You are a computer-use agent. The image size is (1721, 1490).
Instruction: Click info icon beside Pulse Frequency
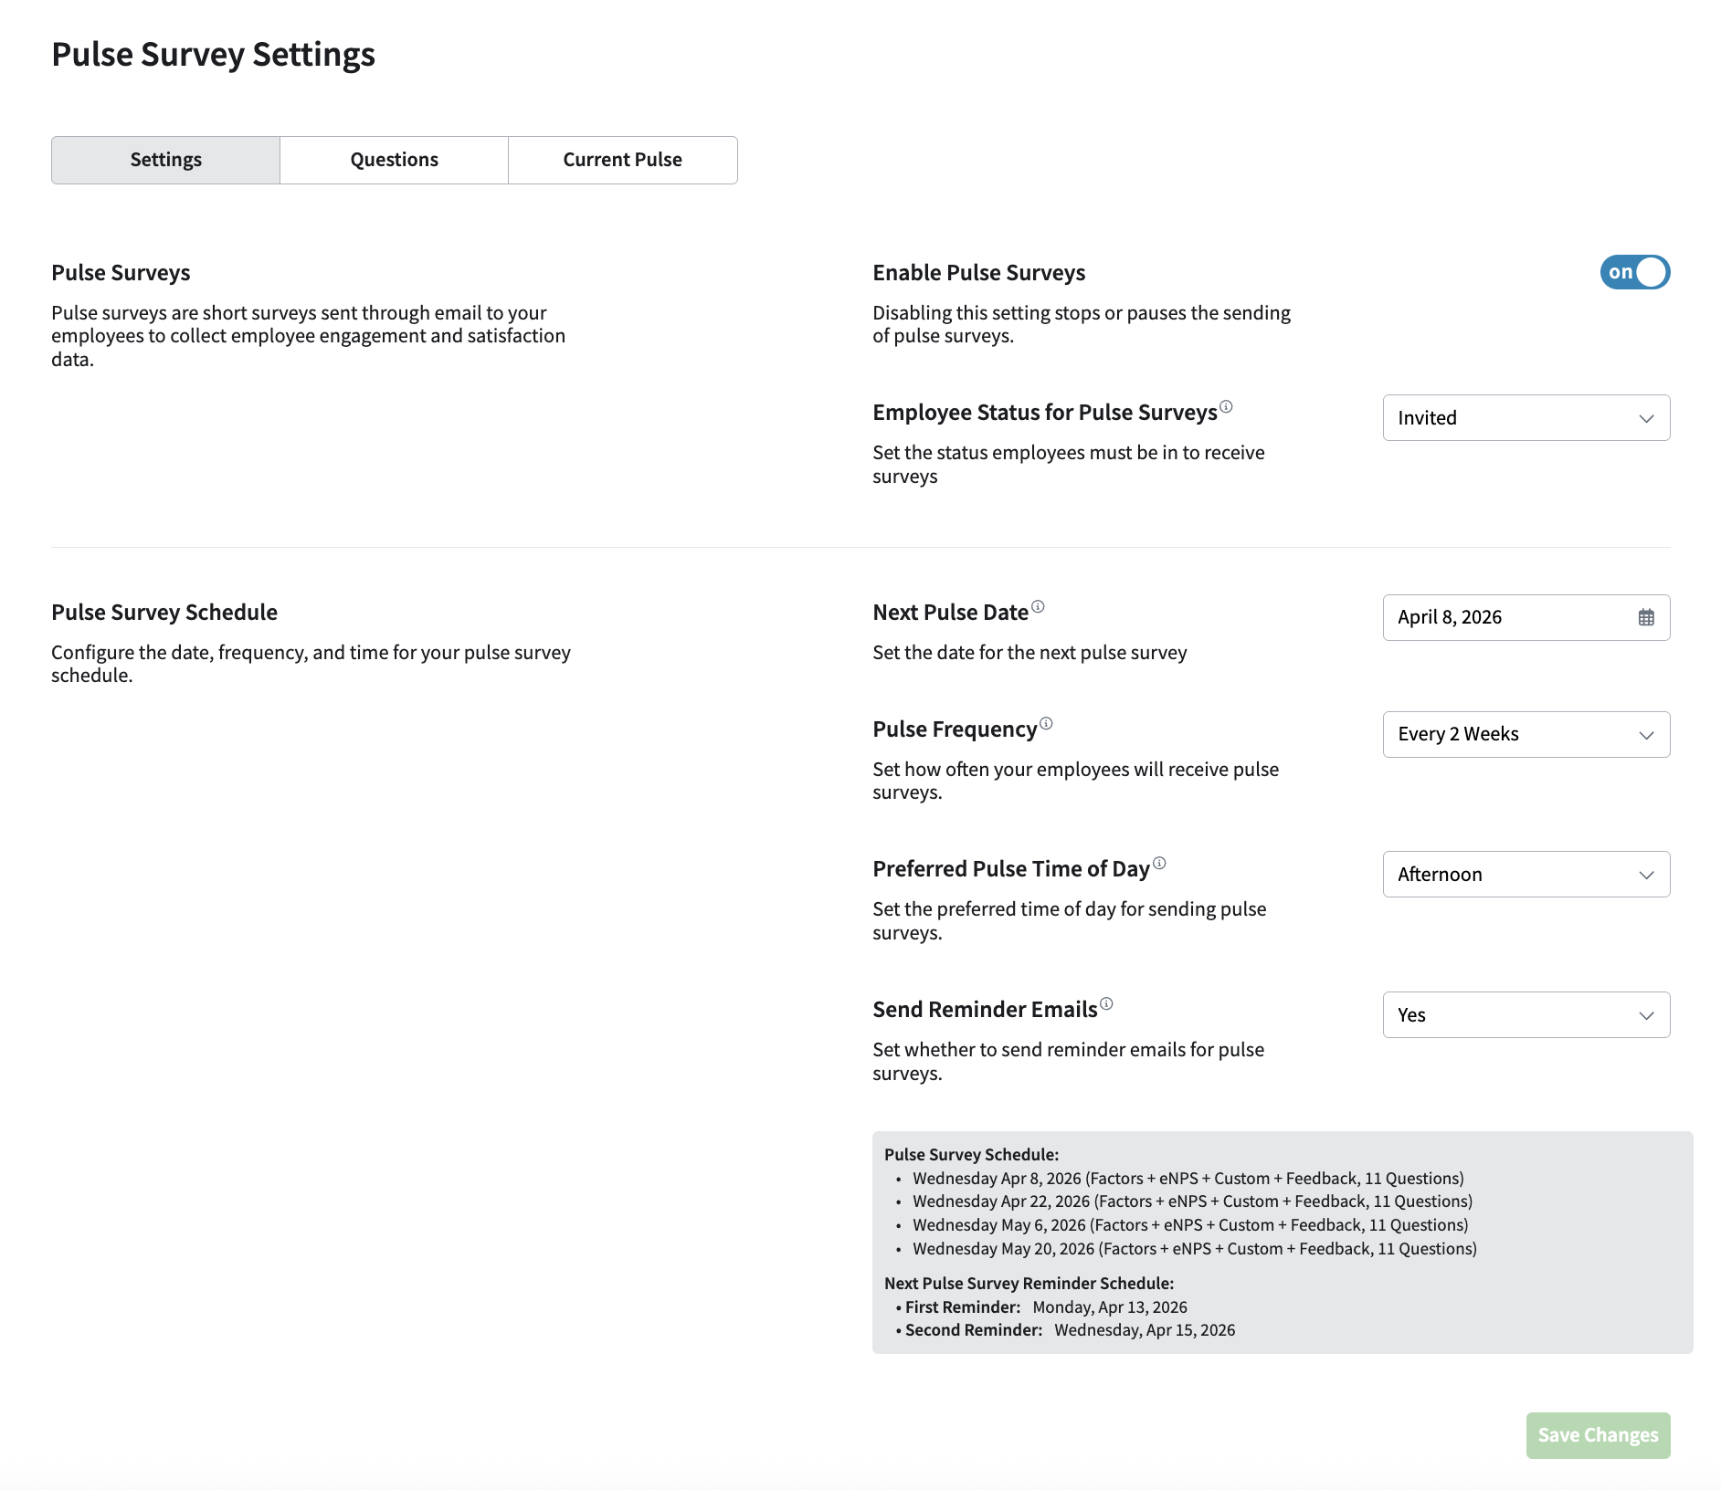(x=1046, y=724)
